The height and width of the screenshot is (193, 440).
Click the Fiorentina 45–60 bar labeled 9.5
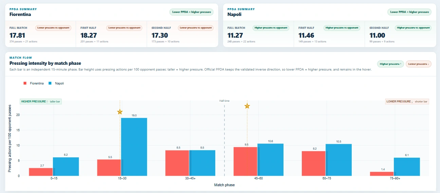point(245,161)
